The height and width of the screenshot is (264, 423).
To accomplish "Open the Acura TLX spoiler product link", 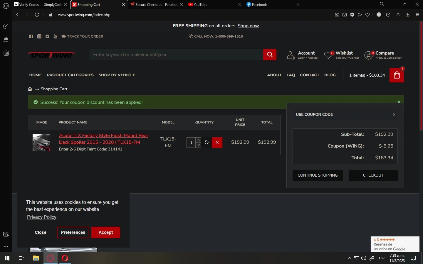I will click(103, 139).
